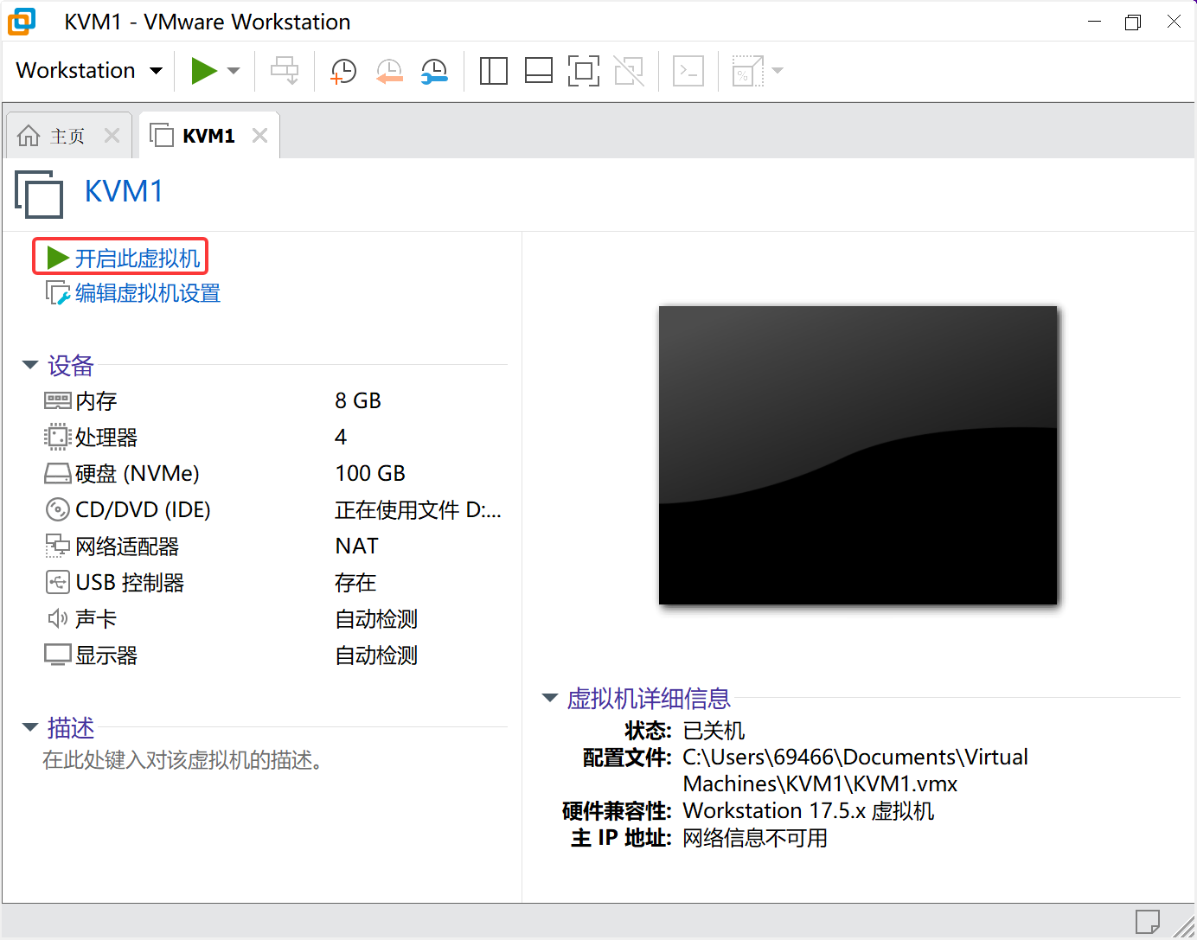Click the sound card speaker icon
Viewport: 1197px width, 940px height.
click(x=57, y=619)
